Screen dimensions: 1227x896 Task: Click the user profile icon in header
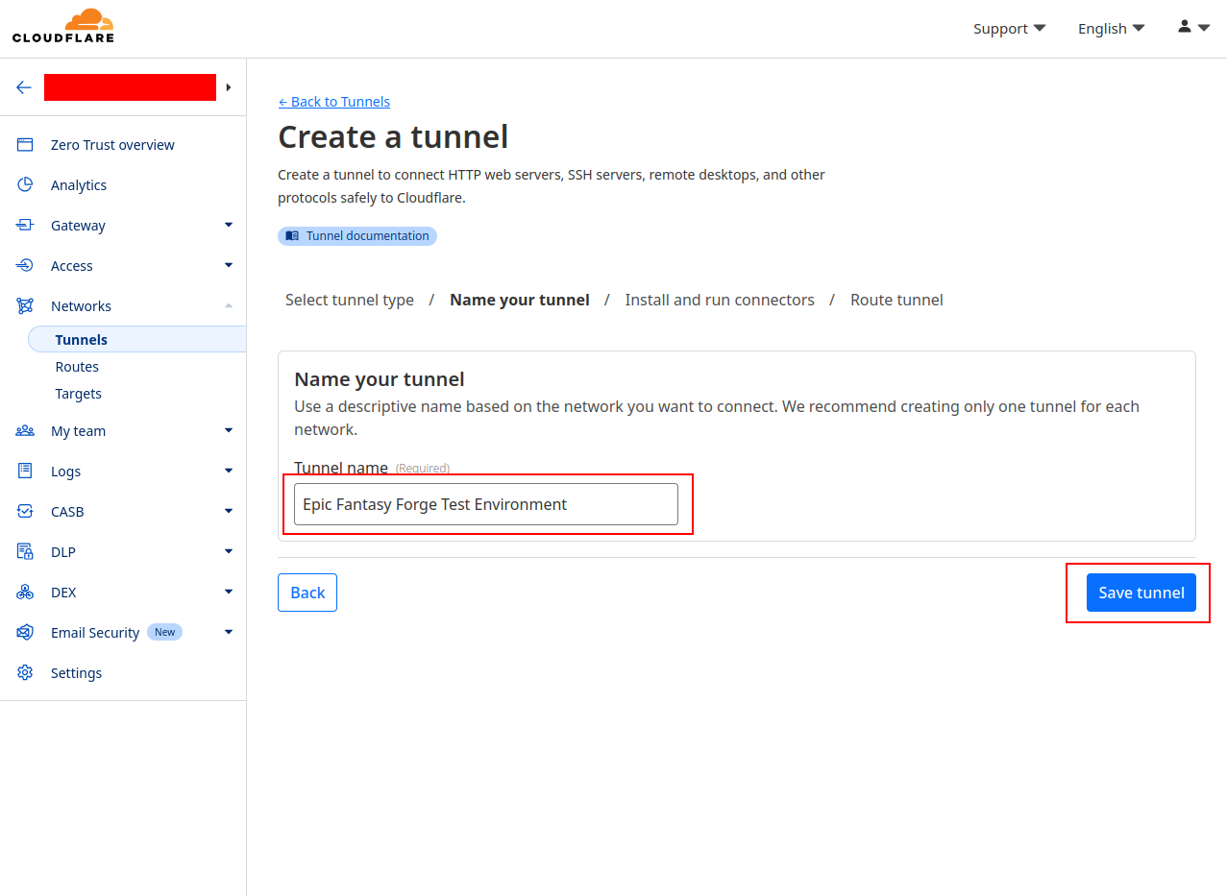click(x=1185, y=27)
